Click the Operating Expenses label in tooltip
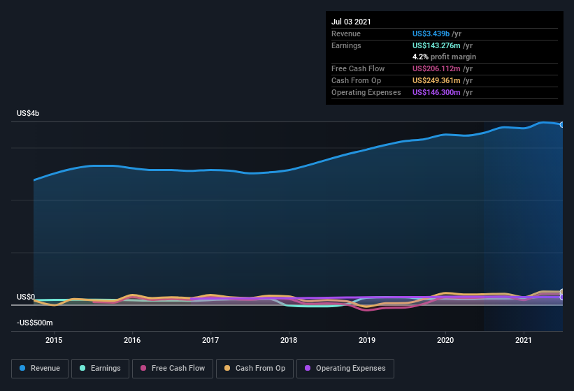Viewport: 574px width, 391px height. 366,92
